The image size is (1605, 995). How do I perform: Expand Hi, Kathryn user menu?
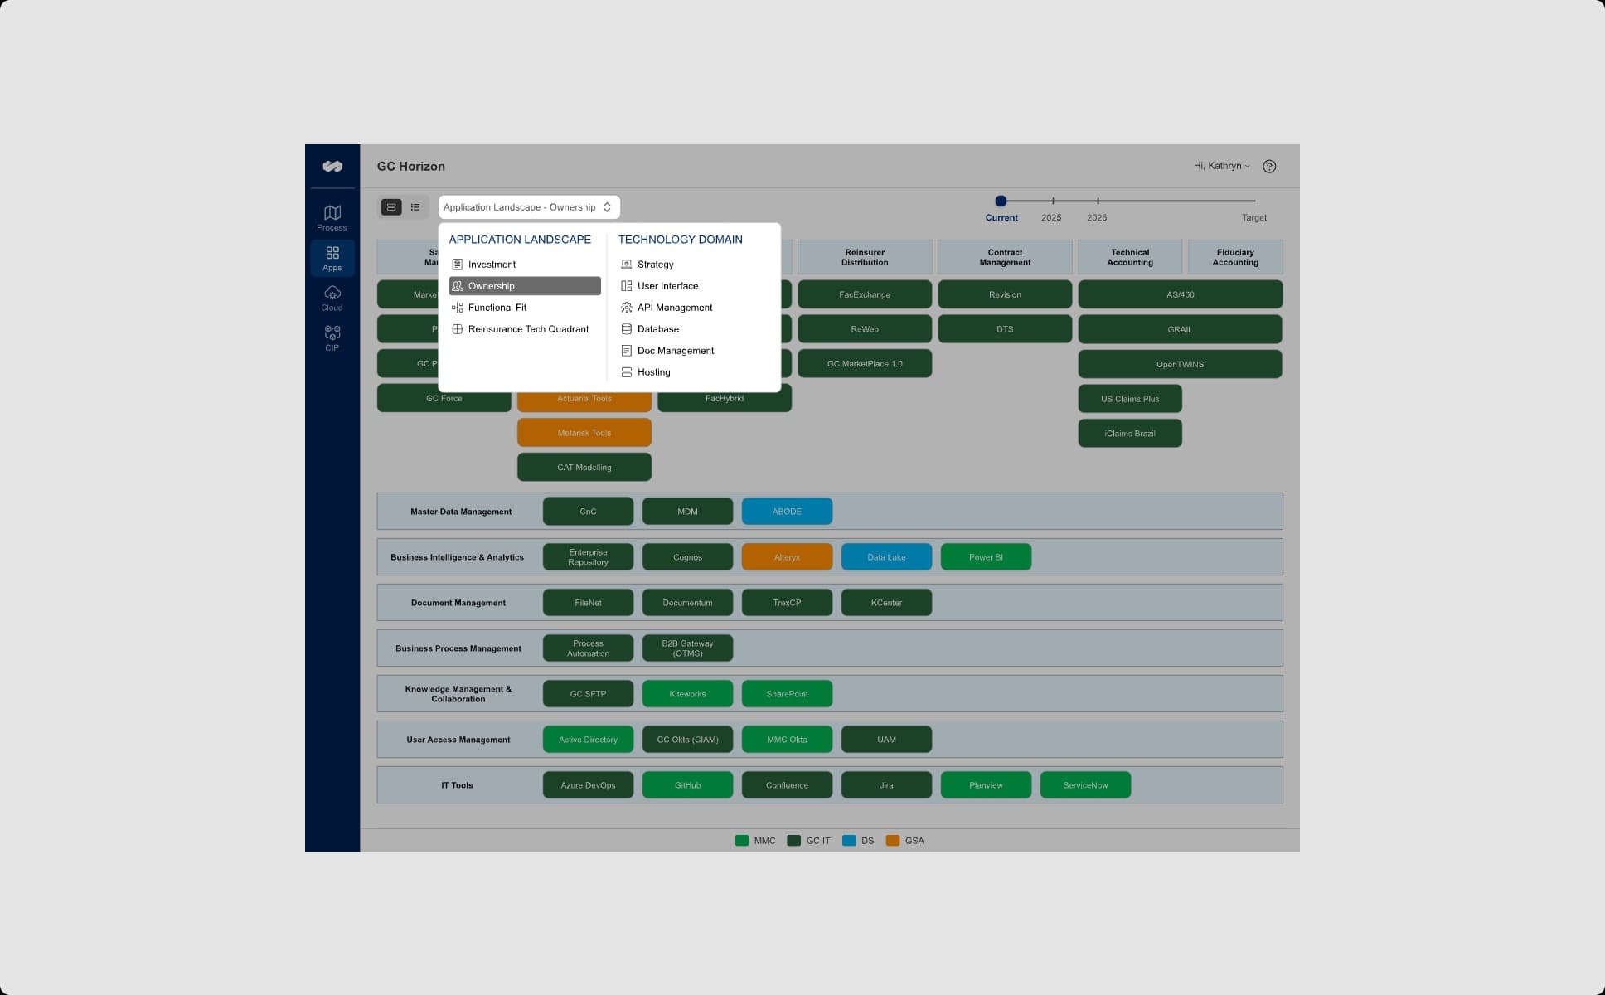[1221, 166]
